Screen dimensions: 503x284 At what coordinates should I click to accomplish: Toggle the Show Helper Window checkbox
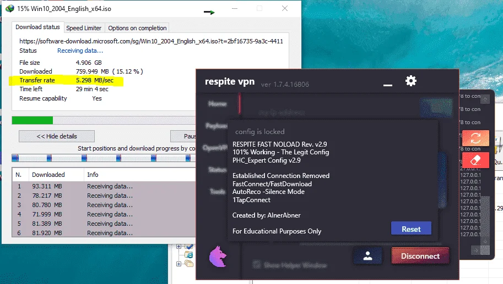[x=256, y=264]
